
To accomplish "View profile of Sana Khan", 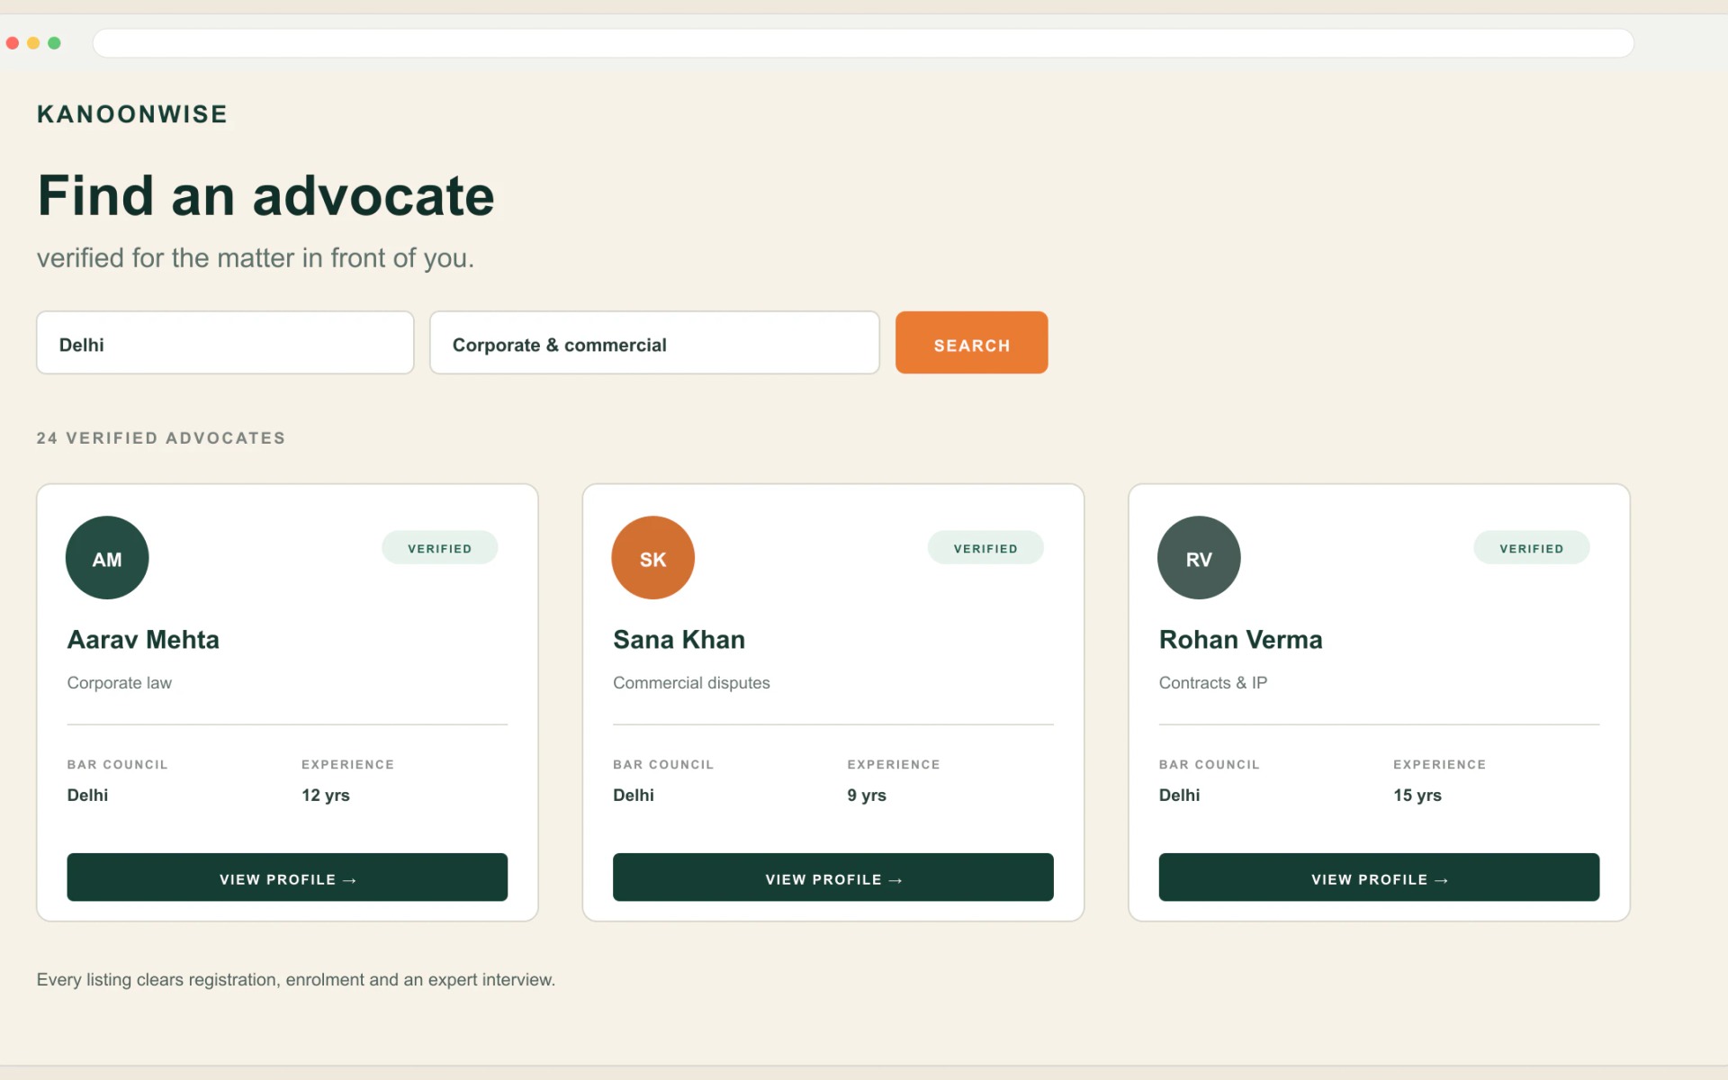I will (x=832, y=877).
